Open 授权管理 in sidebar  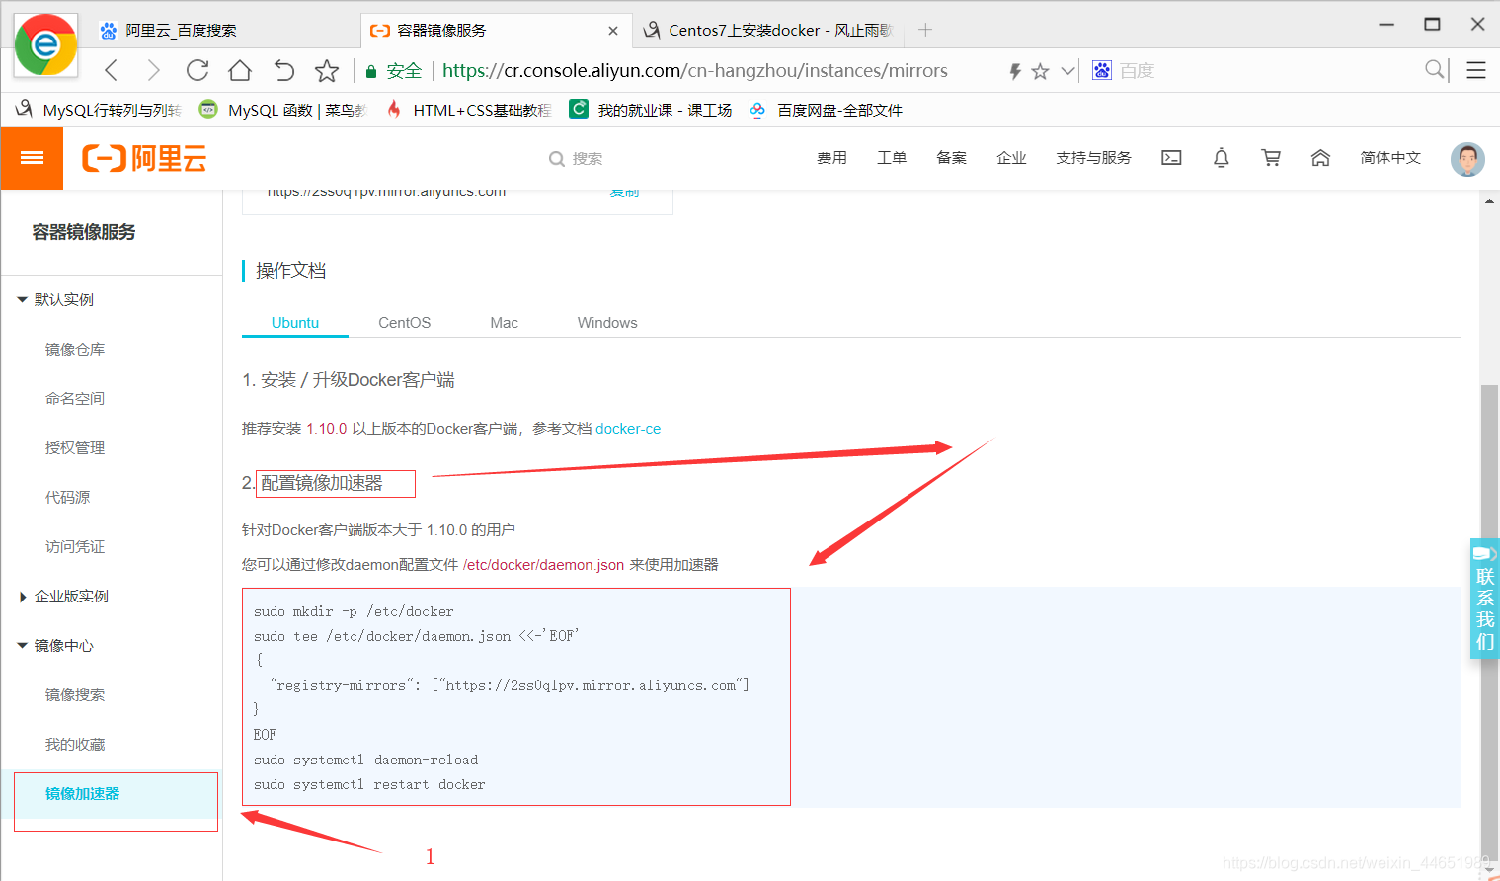tap(75, 447)
